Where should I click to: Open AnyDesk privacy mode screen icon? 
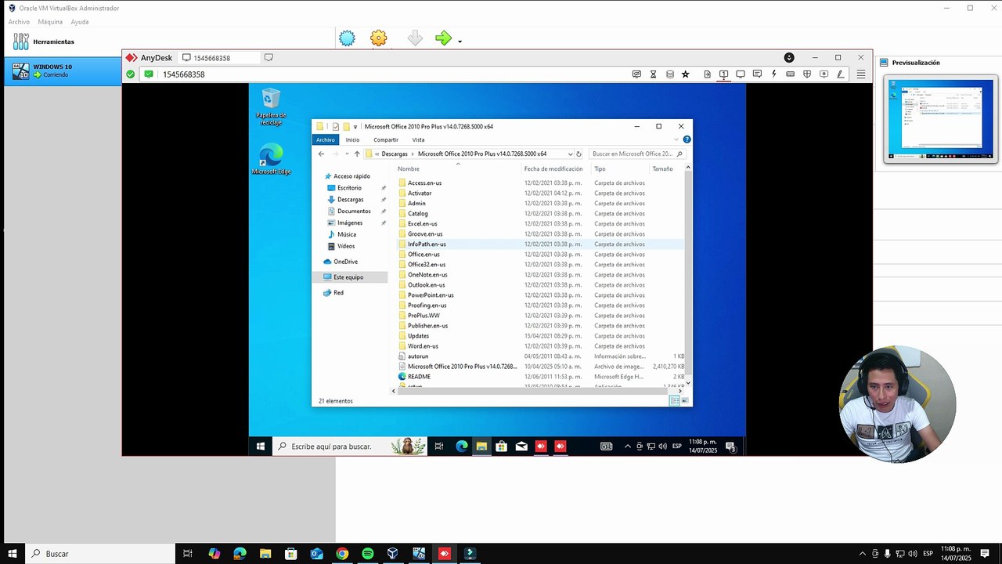[636, 74]
